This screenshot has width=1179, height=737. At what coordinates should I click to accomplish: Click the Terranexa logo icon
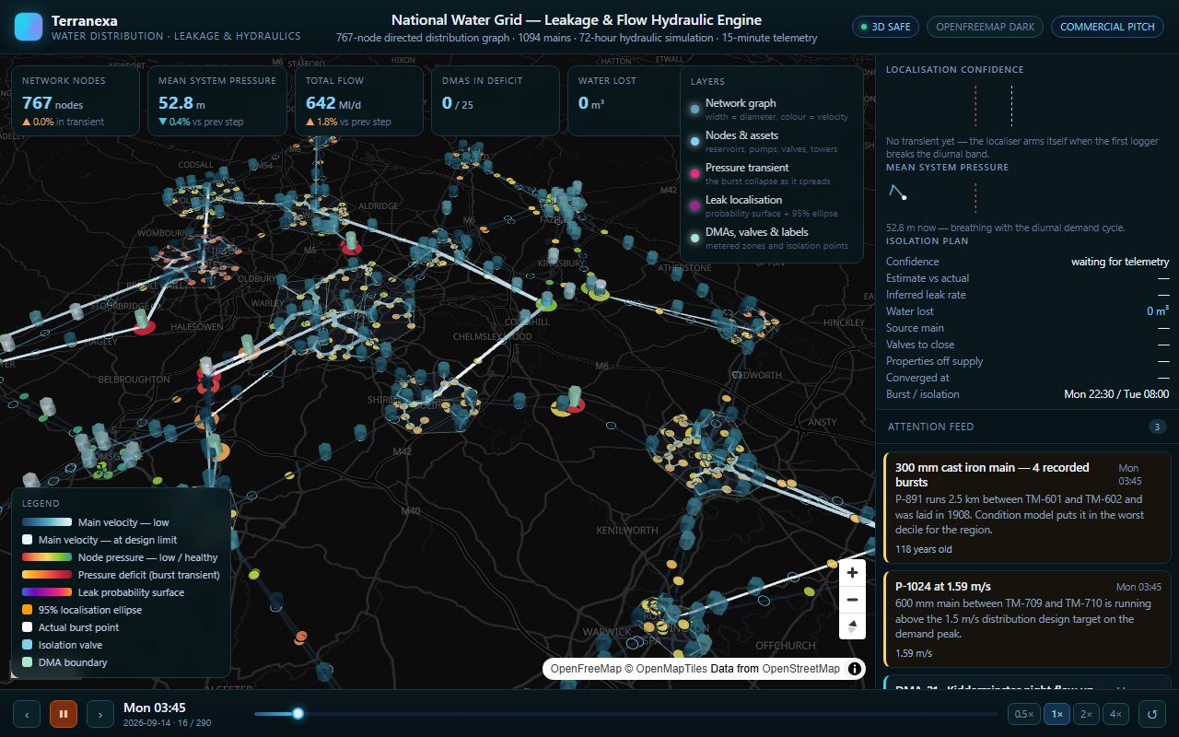[29, 27]
